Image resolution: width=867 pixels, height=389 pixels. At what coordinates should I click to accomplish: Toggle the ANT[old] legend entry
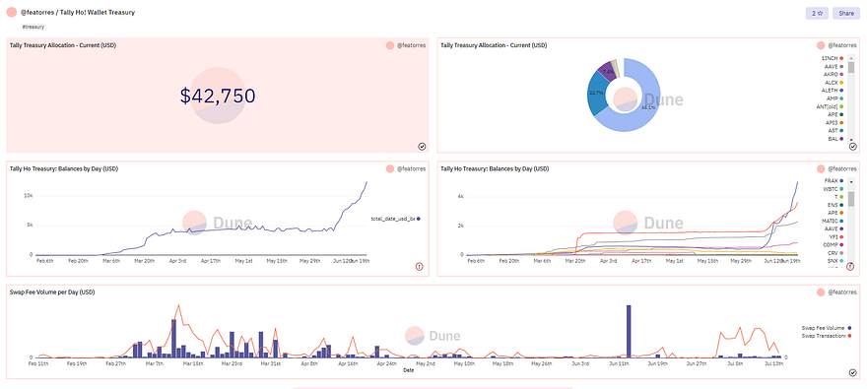830,106
